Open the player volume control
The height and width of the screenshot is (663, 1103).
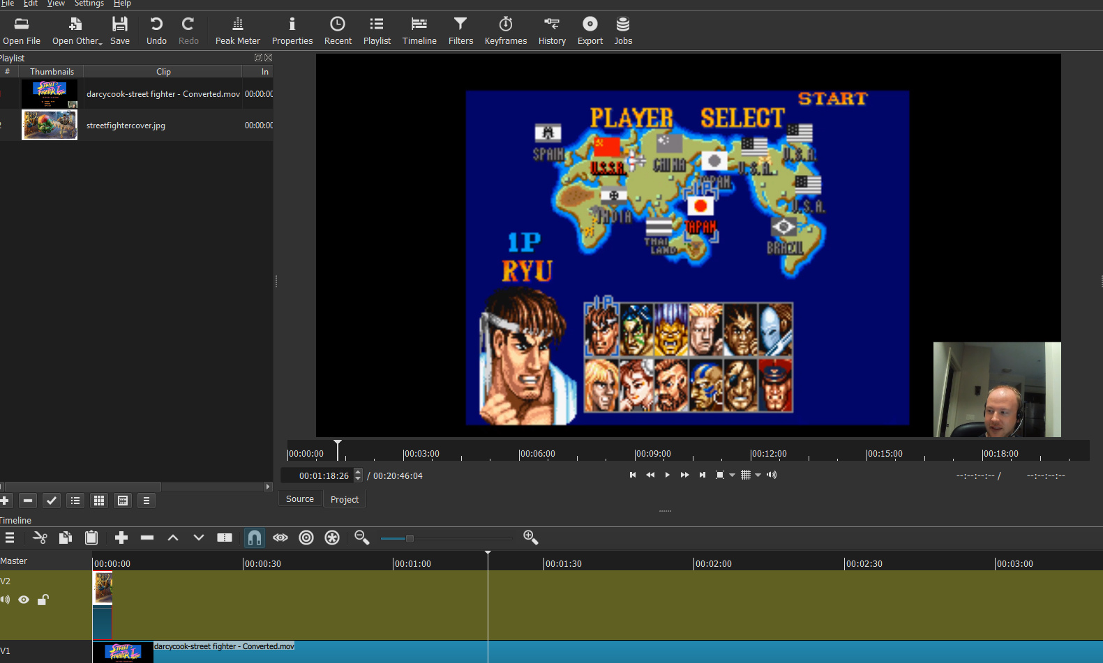coord(772,475)
